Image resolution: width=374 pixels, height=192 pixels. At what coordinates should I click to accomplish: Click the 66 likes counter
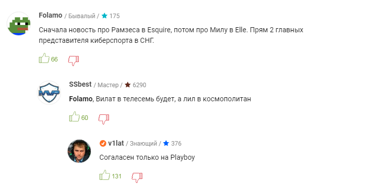[x=55, y=59]
